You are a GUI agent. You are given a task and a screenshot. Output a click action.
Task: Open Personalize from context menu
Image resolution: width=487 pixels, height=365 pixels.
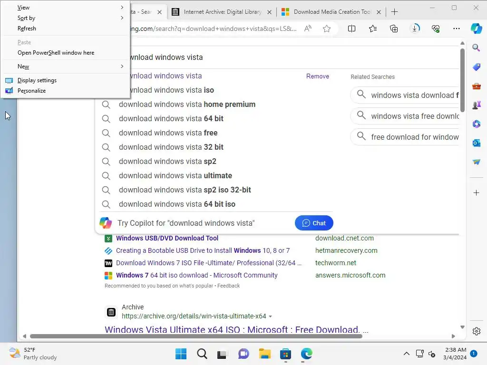(x=65, y=91)
